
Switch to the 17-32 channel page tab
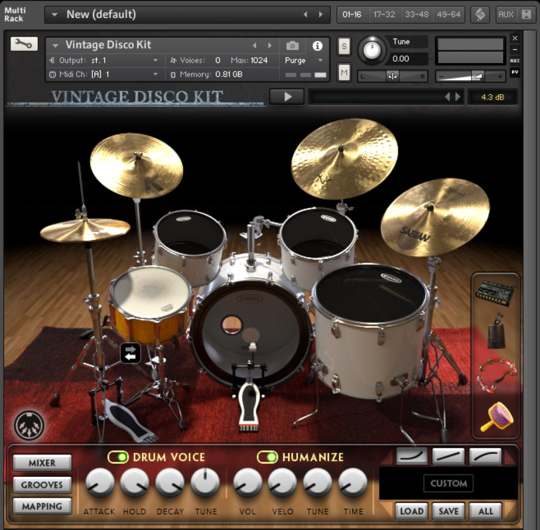coord(385,14)
